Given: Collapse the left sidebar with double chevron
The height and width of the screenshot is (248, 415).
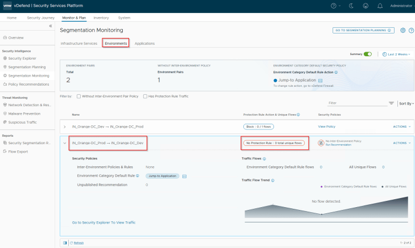Looking at the screenshot, I should coord(50,26).
